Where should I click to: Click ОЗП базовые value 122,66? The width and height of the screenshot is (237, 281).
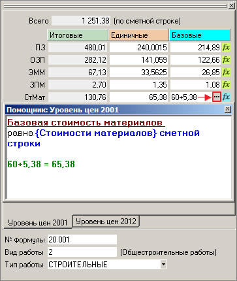coord(195,59)
